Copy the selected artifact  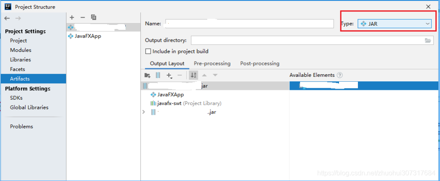tap(94, 17)
